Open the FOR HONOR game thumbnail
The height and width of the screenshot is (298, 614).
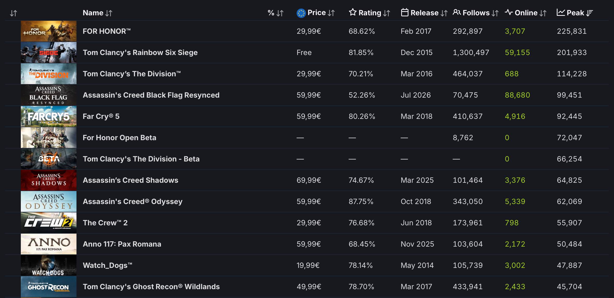click(49, 31)
